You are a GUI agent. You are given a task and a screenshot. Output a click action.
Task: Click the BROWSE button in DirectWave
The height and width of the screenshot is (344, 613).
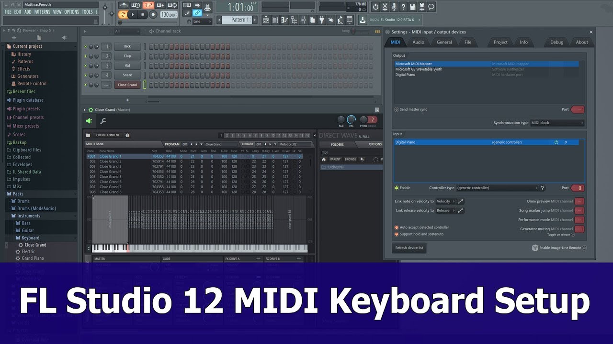(350, 159)
